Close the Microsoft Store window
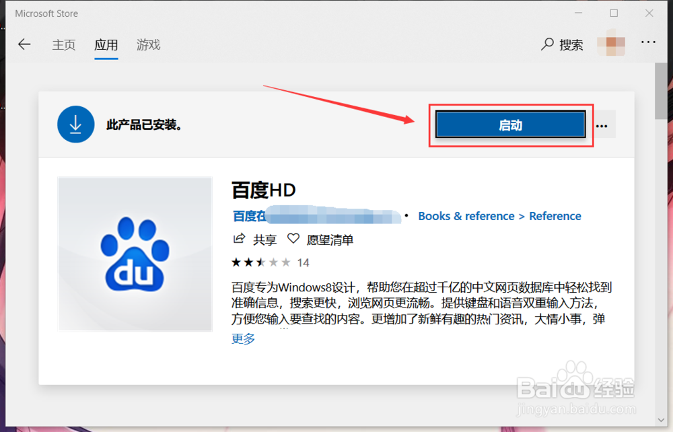 649,13
